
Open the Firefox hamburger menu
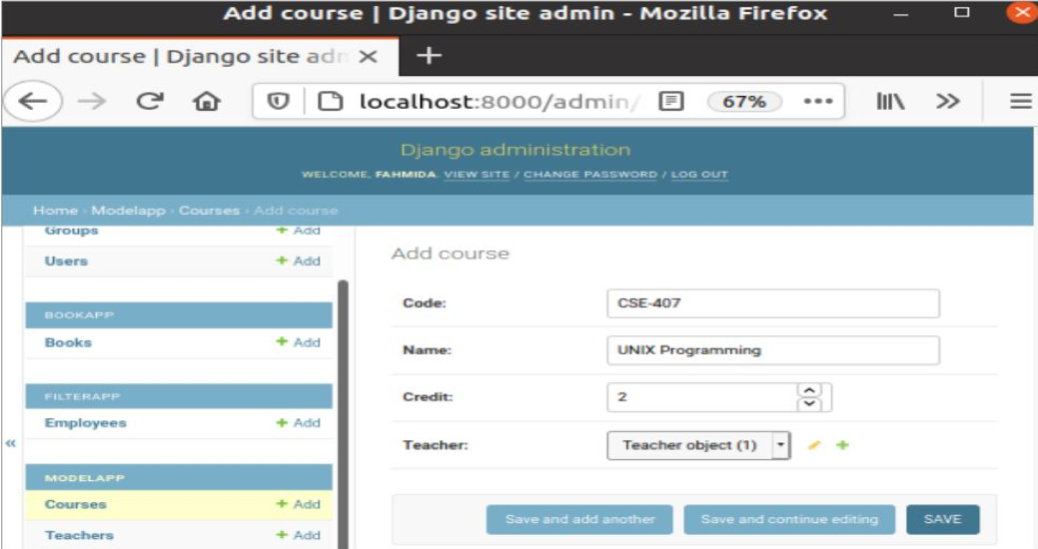click(1021, 101)
